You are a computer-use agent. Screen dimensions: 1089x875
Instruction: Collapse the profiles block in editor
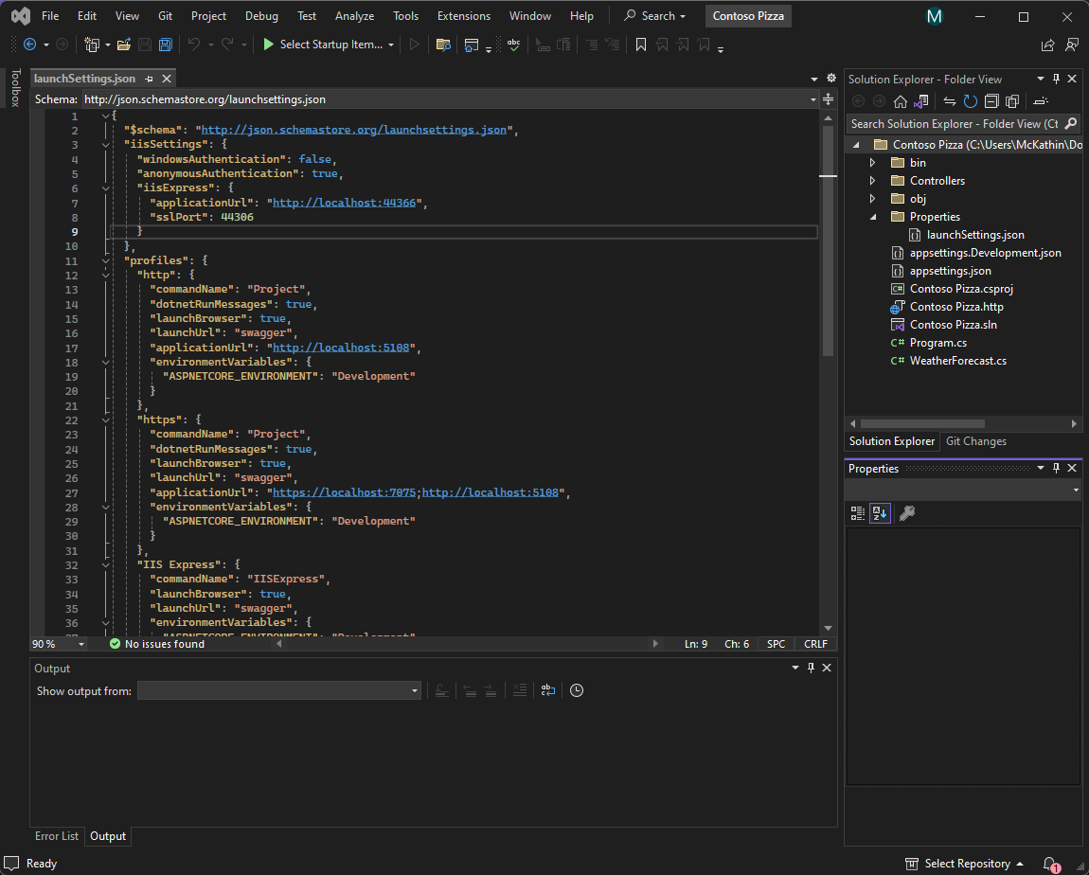click(x=105, y=261)
